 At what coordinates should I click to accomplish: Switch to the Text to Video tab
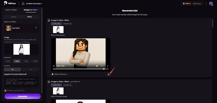(11, 10)
